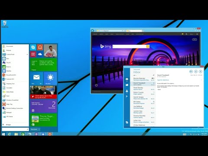Launch Remote Desktop Connection from Start menu
Viewport: 208px width, 156px height.
click(15, 108)
